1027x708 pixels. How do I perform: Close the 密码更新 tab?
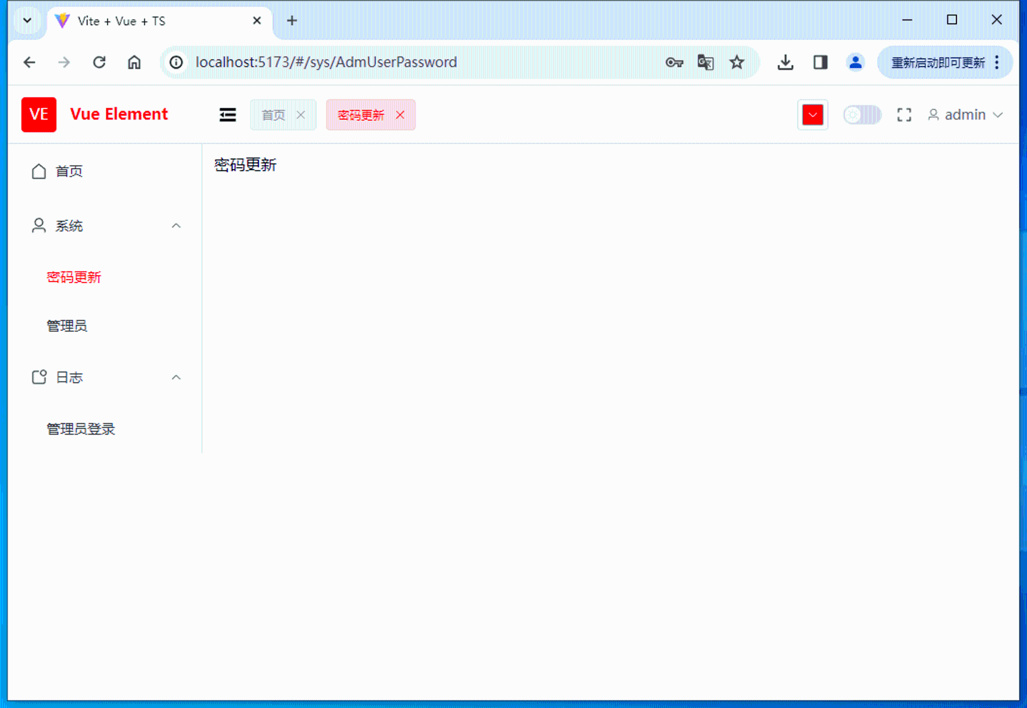(400, 115)
